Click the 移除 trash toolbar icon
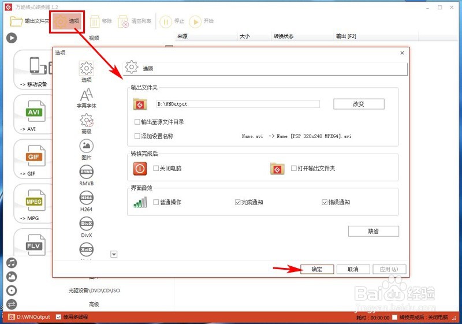 tap(95, 21)
